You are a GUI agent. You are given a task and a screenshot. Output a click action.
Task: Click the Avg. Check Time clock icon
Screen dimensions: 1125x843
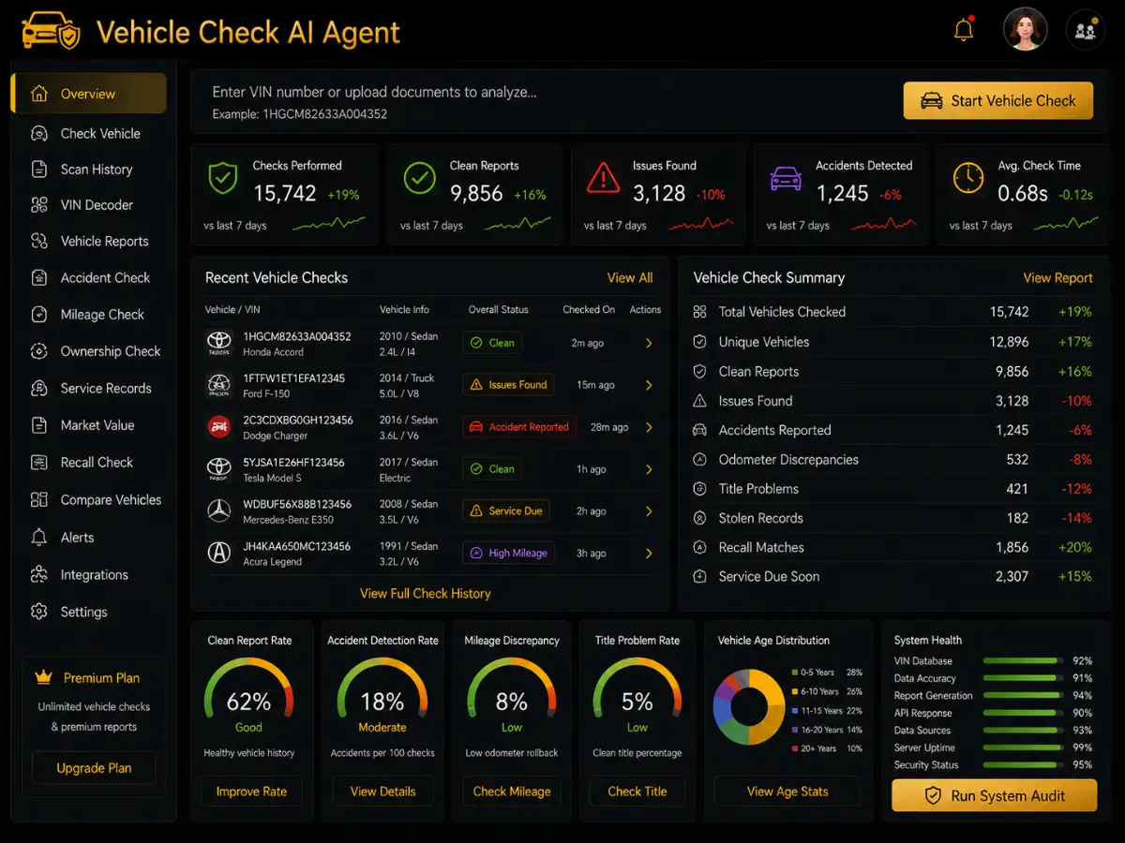tap(968, 177)
